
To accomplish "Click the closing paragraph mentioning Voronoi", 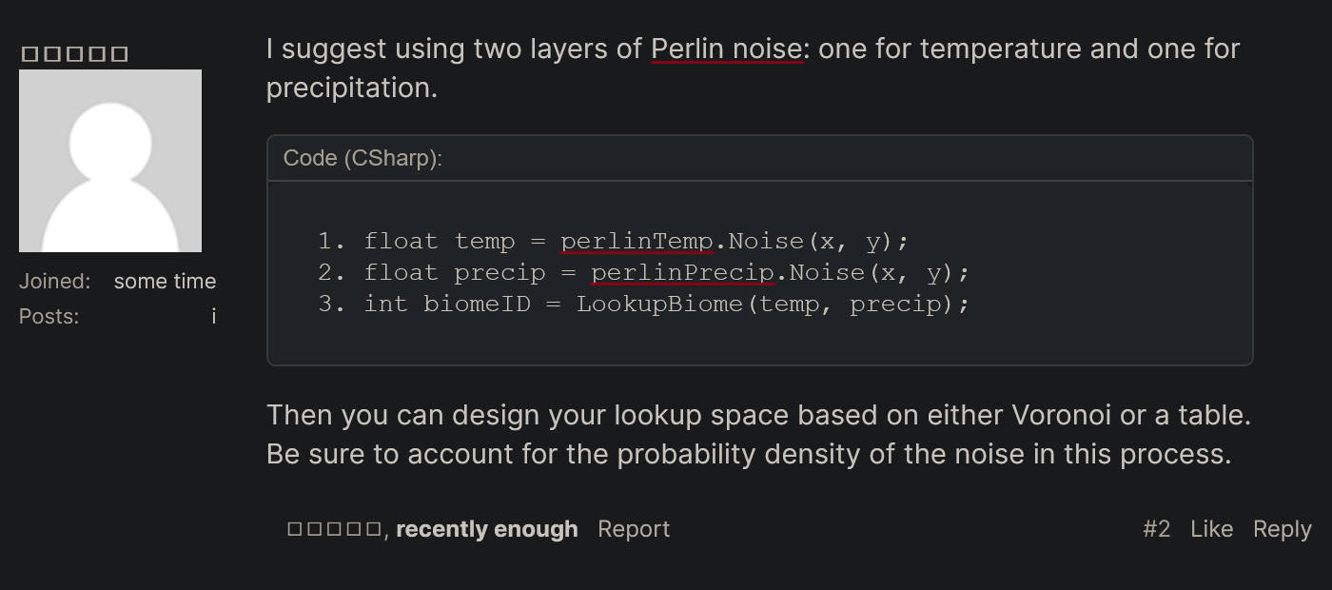I will pos(758,434).
